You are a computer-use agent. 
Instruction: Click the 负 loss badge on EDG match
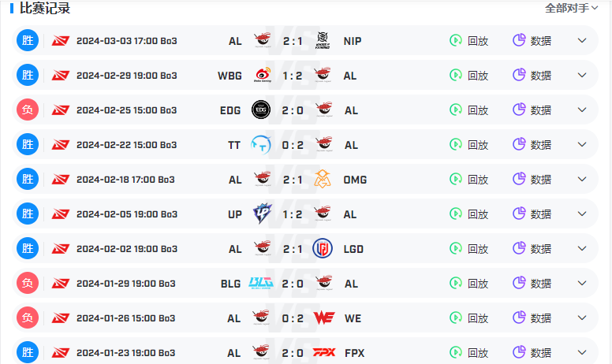pyautogui.click(x=28, y=110)
